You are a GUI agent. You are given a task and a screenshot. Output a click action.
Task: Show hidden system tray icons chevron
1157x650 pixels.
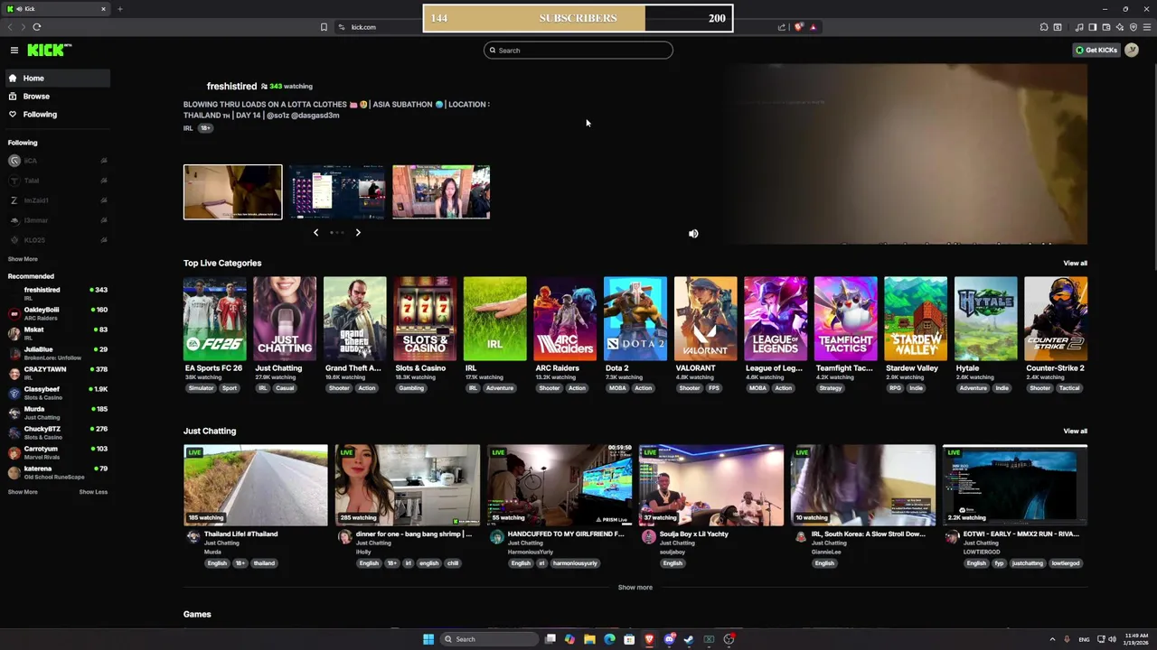[1052, 639]
